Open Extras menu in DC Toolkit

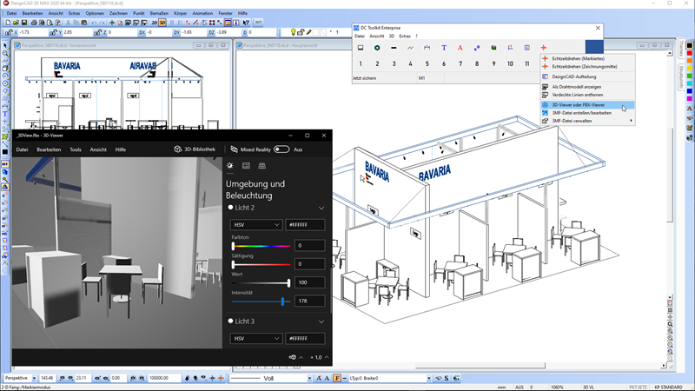(x=405, y=36)
